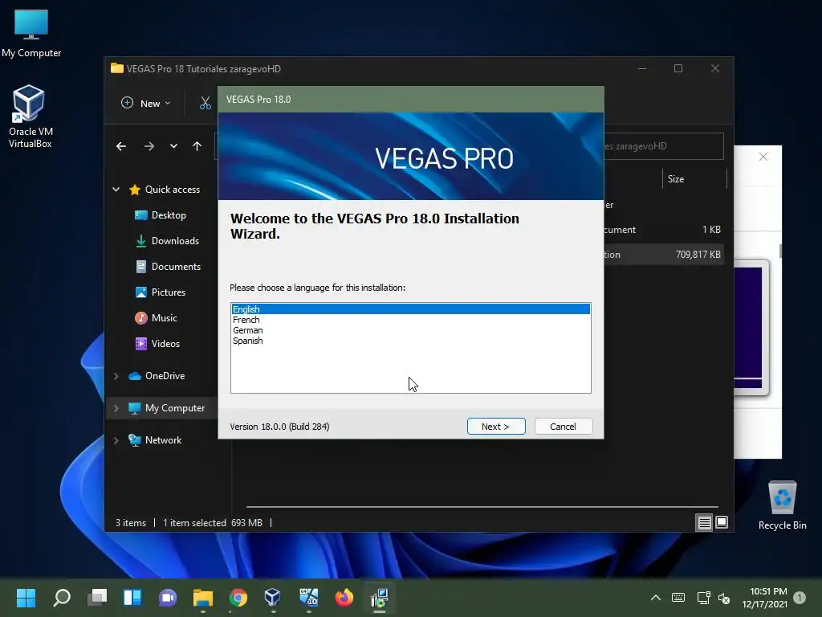Click the muted volume tray icon

pos(724,598)
